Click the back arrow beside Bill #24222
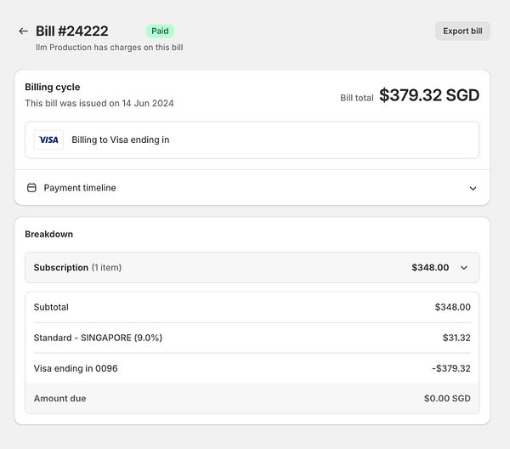 point(23,31)
